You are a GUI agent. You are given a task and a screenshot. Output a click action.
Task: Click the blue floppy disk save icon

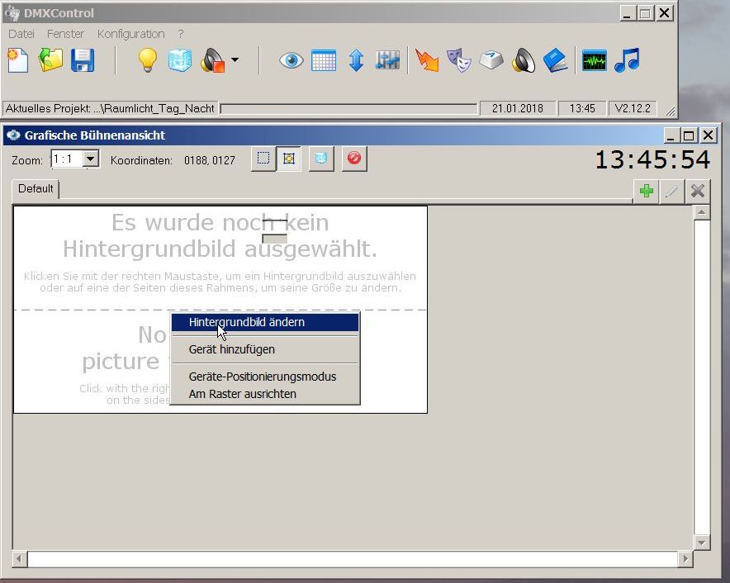[83, 60]
